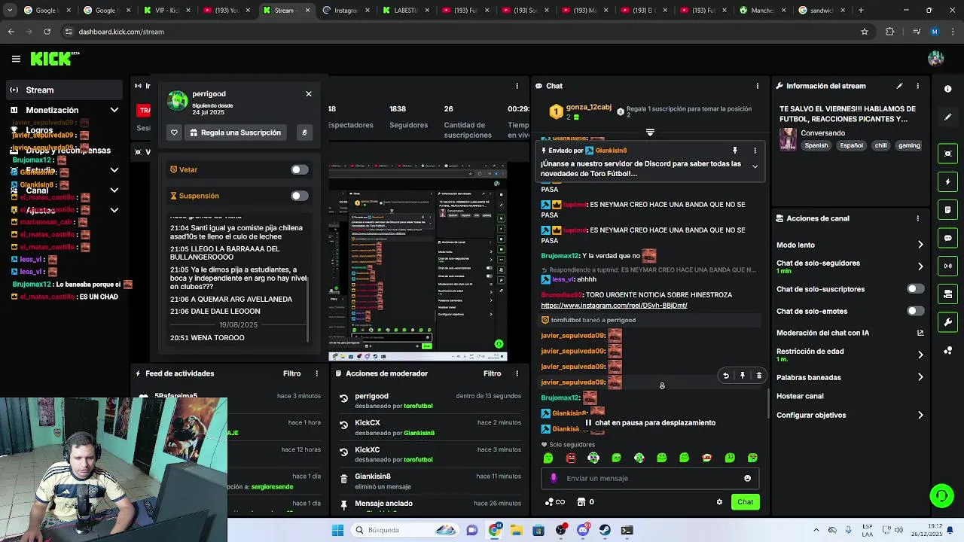The width and height of the screenshot is (964, 542).
Task: Open Chat panel options menu
Action: (758, 86)
